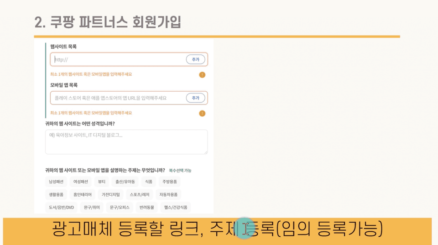
Task: Click 추가 button beside the mobile app field
Action: (x=196, y=98)
